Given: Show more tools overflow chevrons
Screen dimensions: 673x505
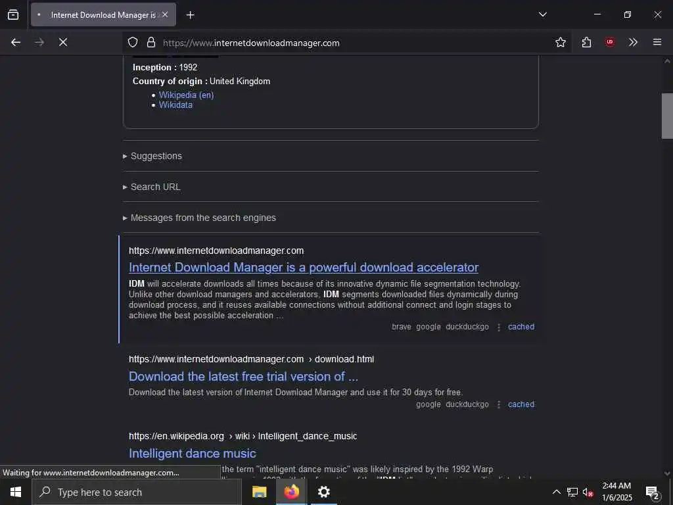Looking at the screenshot, I should click(633, 42).
